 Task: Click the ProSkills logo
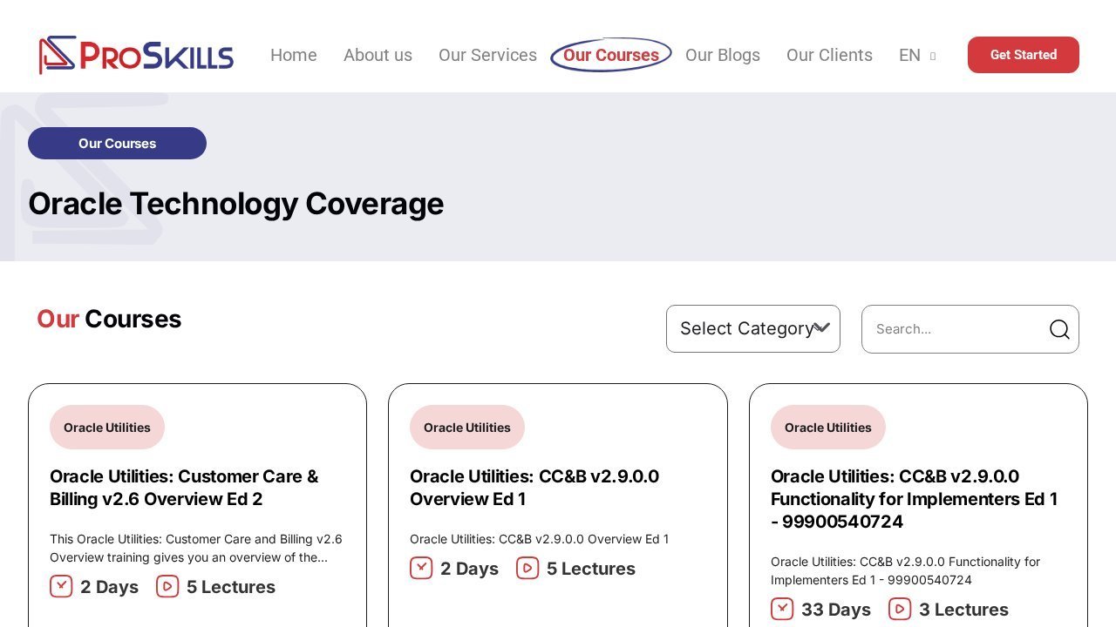[x=136, y=55]
